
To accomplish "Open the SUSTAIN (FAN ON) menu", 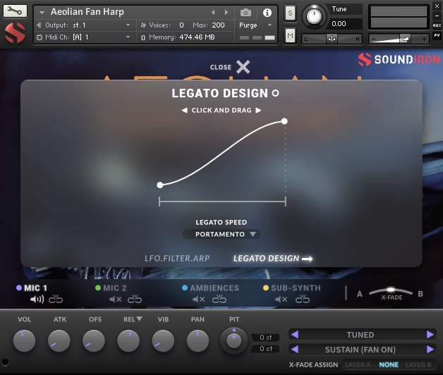I will click(x=360, y=350).
